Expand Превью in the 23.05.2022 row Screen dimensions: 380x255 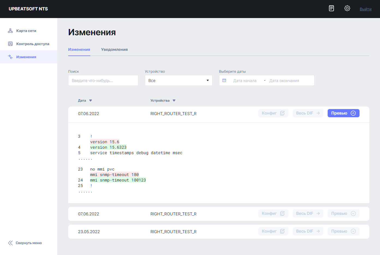[343, 231]
